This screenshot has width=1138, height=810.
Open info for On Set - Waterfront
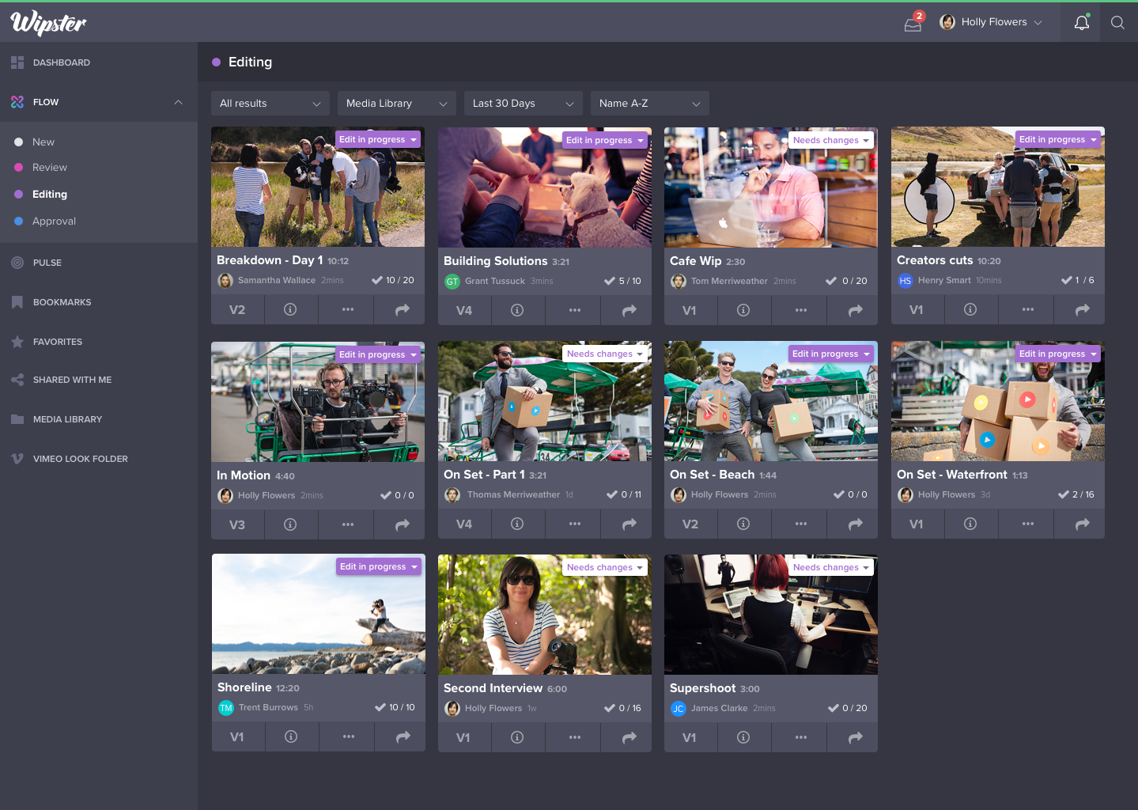(970, 524)
